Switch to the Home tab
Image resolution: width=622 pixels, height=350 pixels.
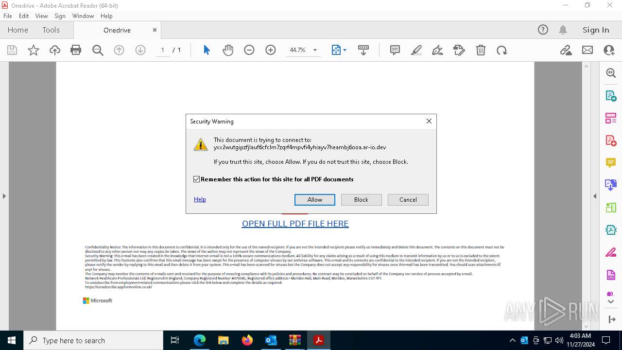tap(18, 30)
